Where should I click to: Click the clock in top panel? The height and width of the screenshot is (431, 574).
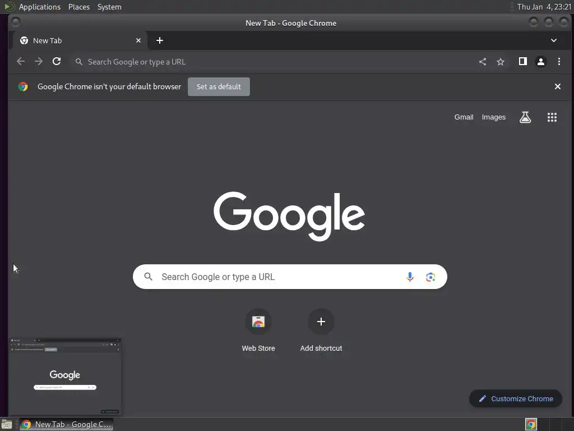[544, 7]
